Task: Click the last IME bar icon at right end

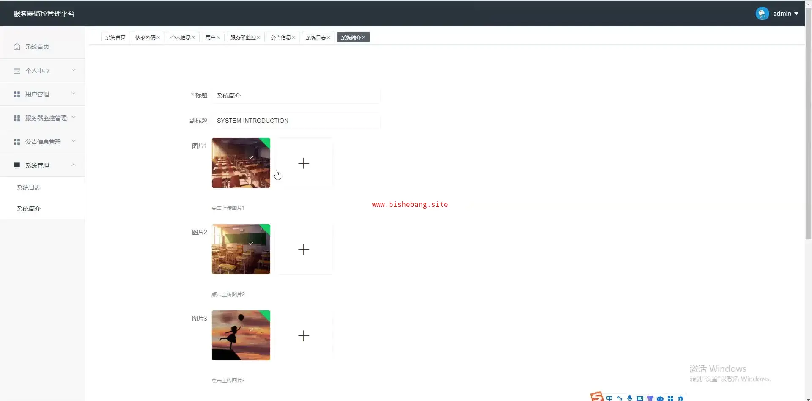Action: pyautogui.click(x=680, y=398)
